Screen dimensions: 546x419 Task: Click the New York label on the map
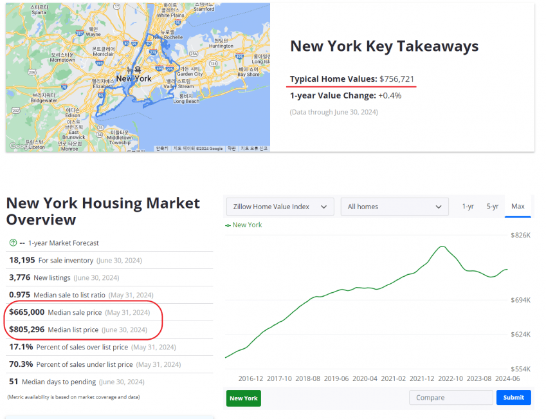(x=134, y=79)
